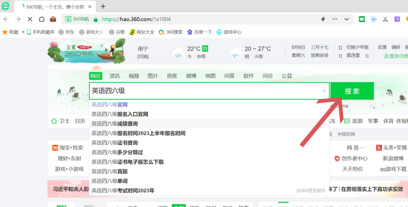Screen dimensions: 408x207
Task: Select the 公益 search tab
Action: (287, 76)
